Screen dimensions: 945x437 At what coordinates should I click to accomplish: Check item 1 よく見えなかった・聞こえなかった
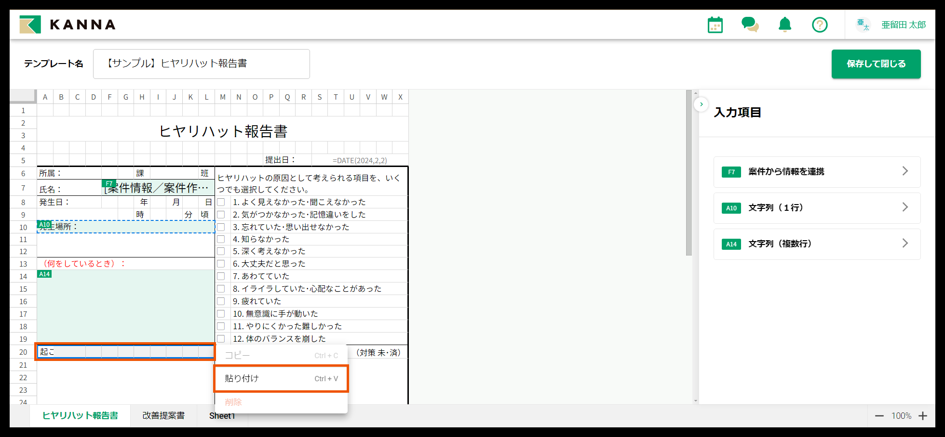click(x=221, y=202)
